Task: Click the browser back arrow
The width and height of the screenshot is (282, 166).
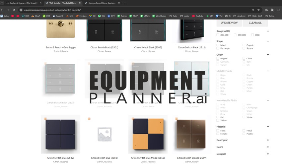Action: click(x=2, y=10)
